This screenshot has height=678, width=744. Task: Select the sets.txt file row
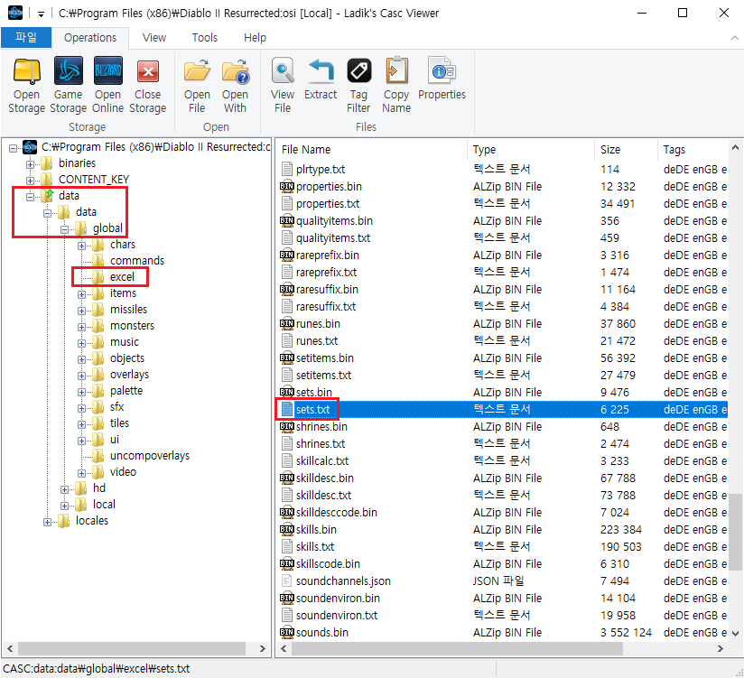(x=503, y=410)
